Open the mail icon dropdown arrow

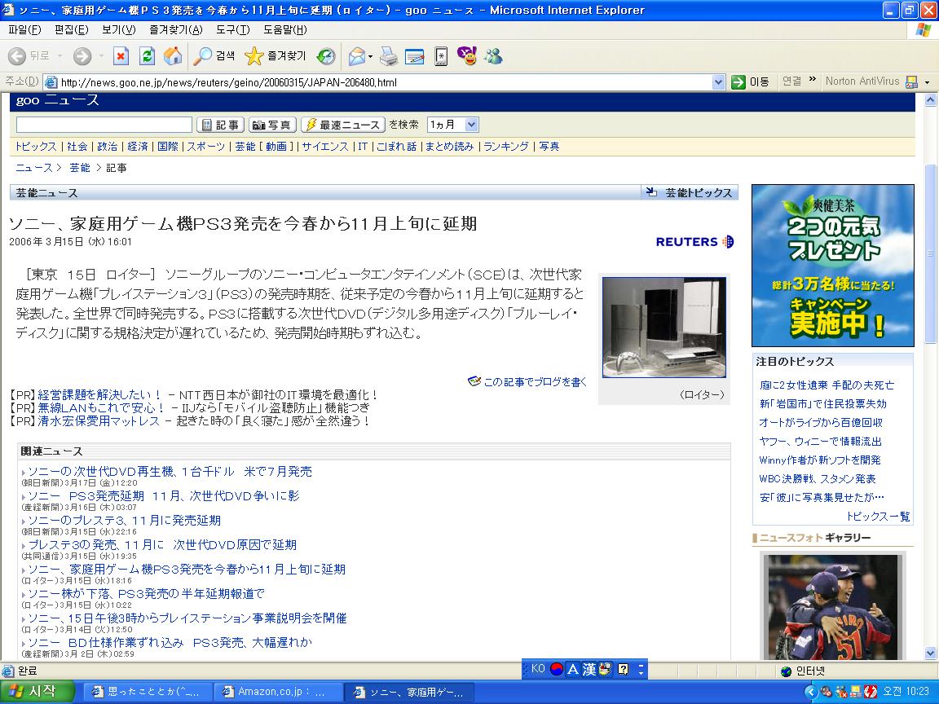click(371, 57)
